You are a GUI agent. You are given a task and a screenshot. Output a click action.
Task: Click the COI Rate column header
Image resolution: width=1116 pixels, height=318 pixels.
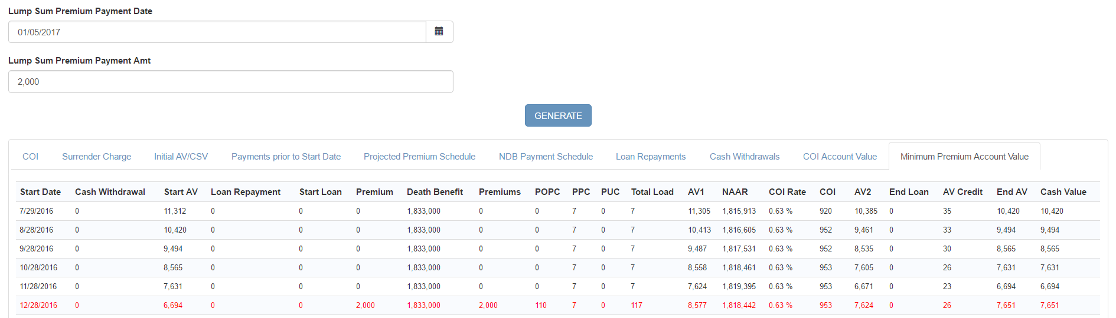tap(787, 192)
